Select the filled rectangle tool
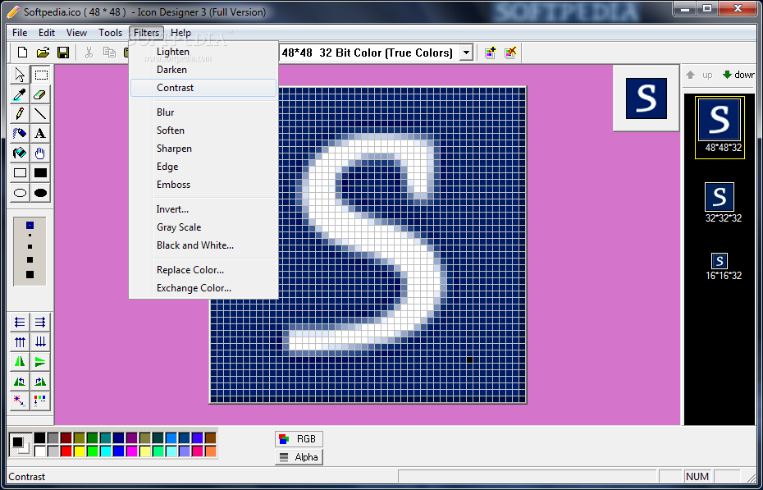 click(x=41, y=173)
